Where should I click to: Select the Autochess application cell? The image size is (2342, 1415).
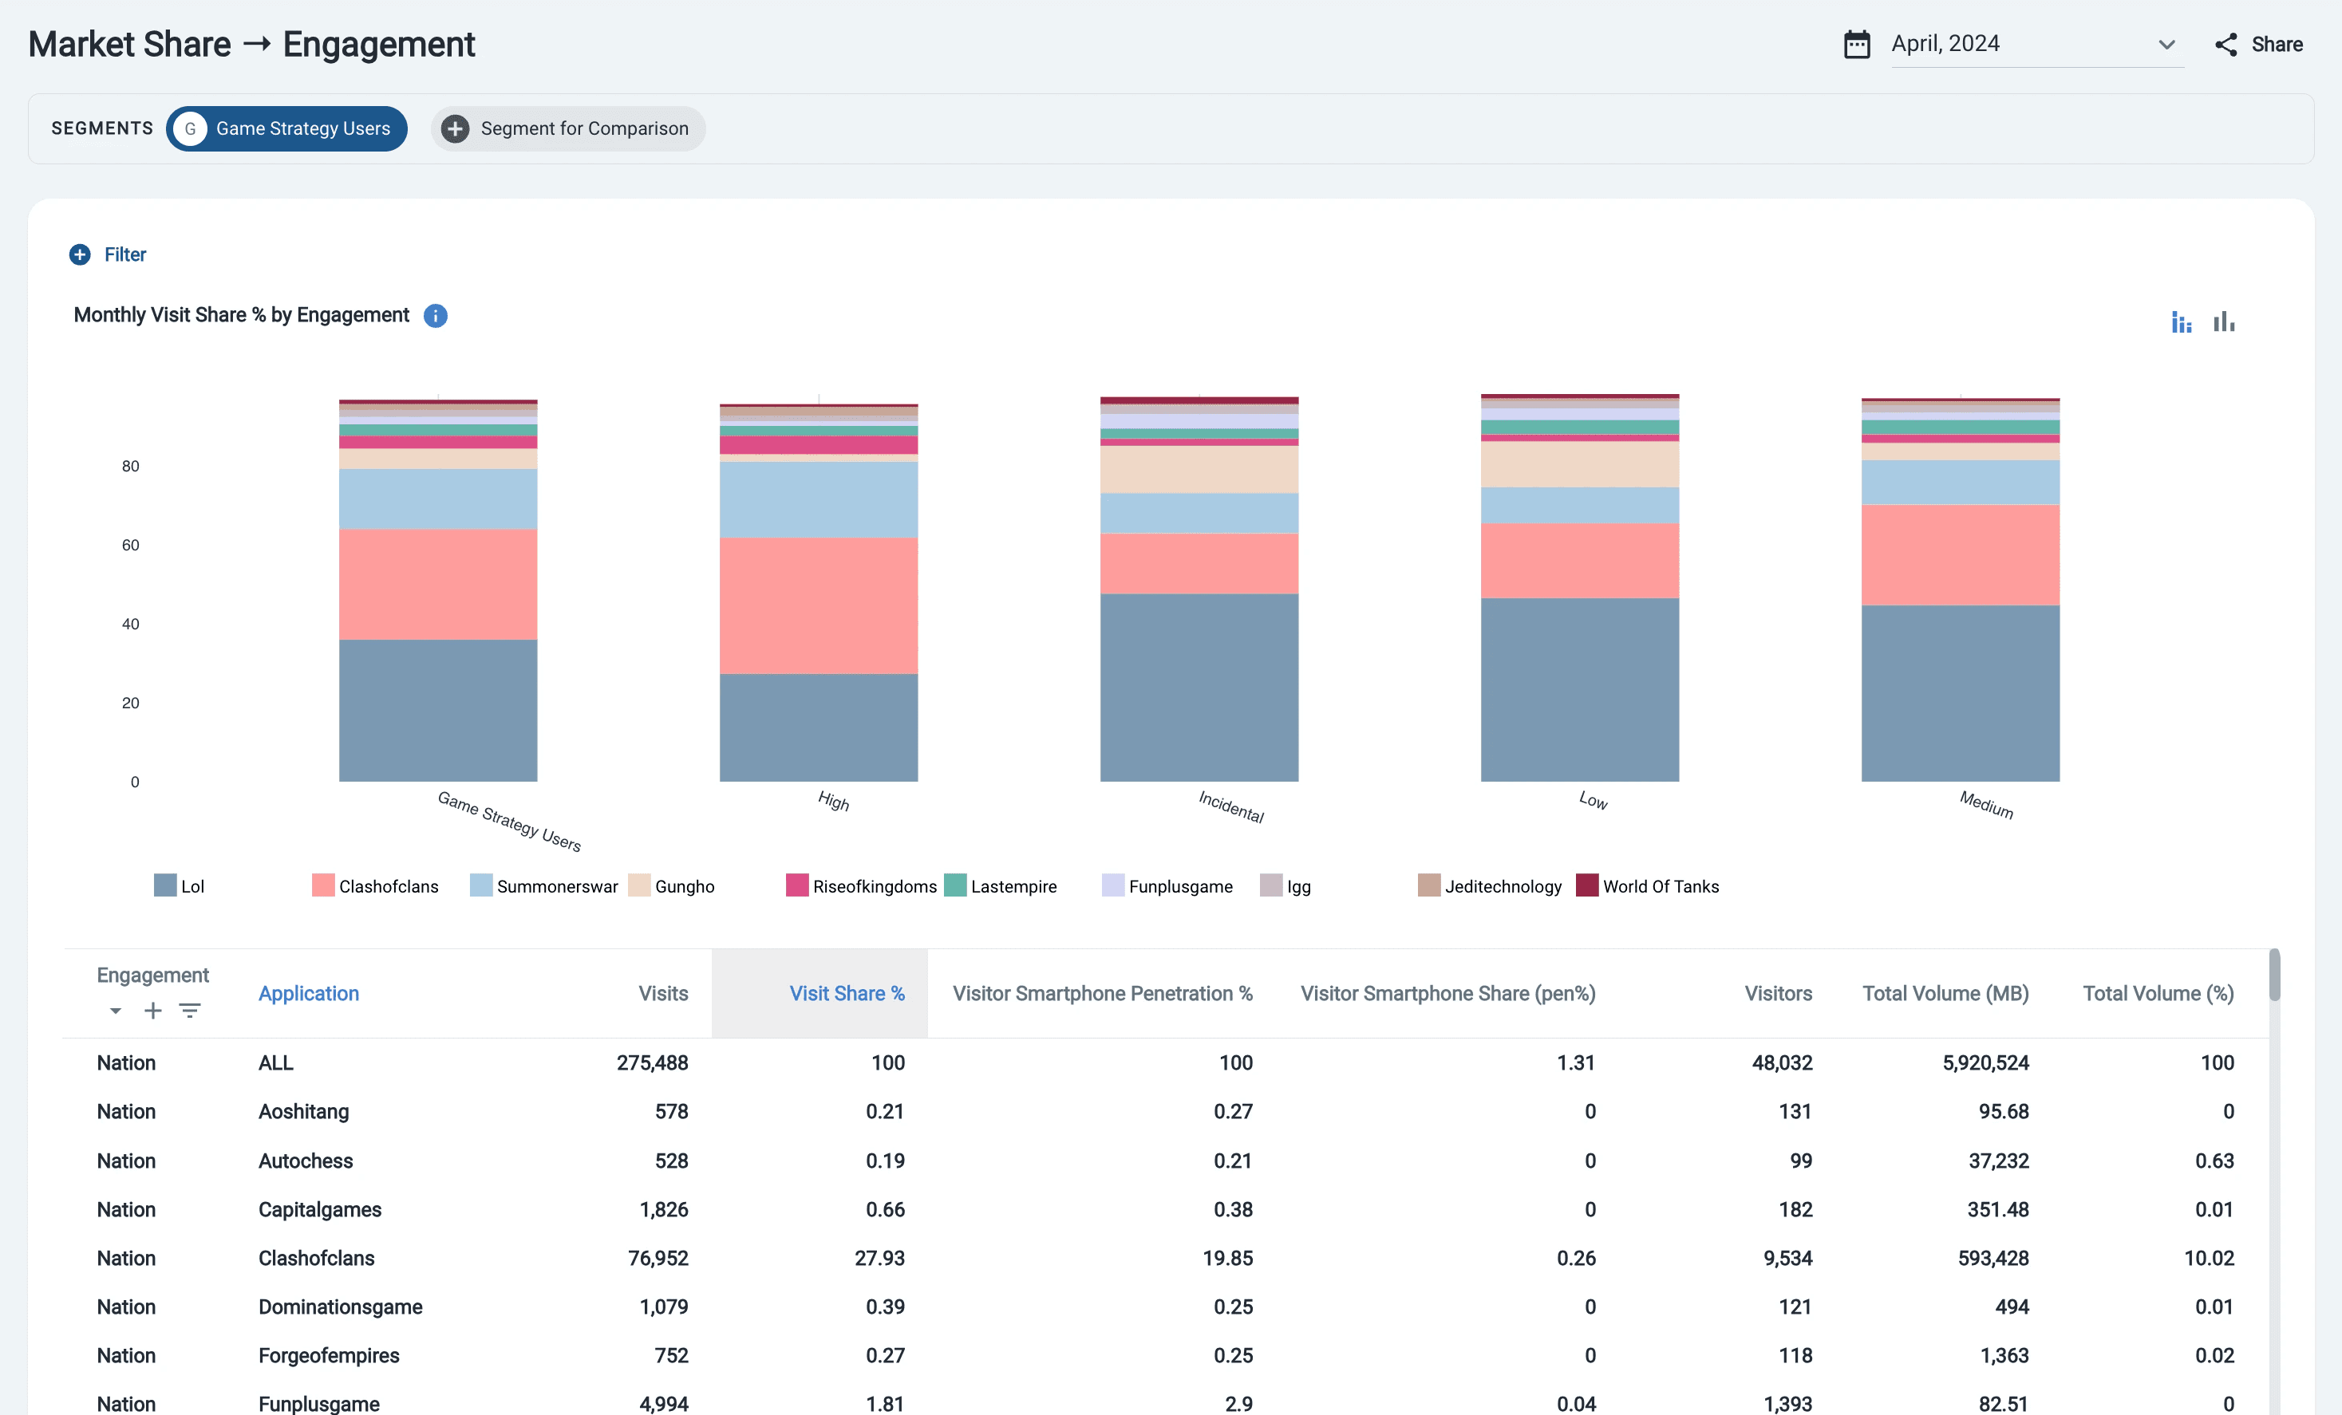(x=305, y=1161)
